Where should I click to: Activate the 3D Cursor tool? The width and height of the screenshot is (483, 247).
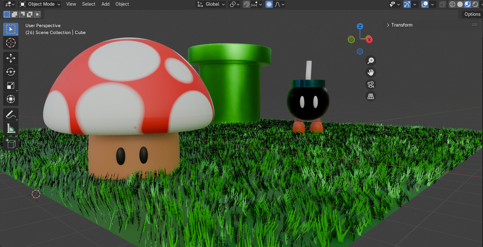(11, 43)
